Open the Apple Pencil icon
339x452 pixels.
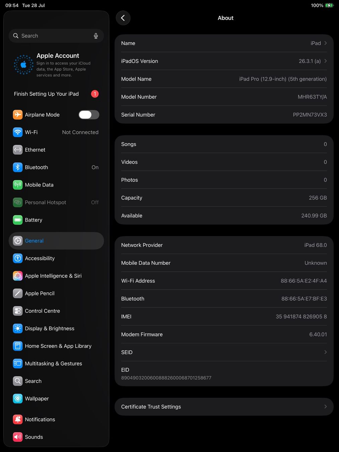[x=18, y=293]
